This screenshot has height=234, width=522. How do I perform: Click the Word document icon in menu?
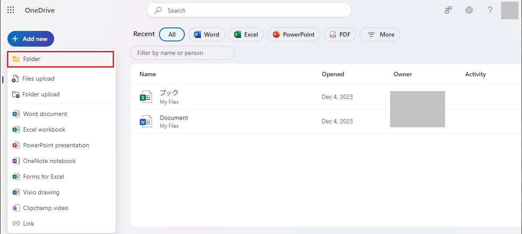click(x=16, y=114)
